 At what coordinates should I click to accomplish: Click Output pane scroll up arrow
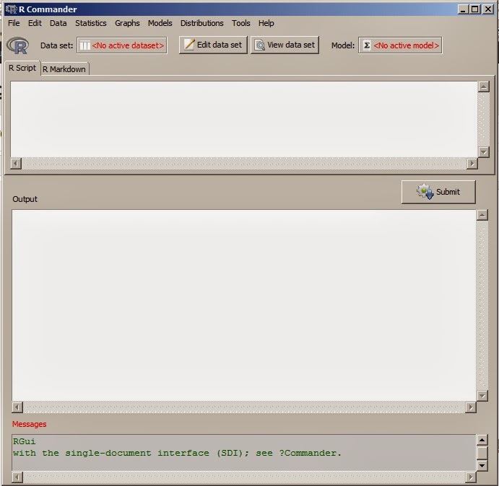(482, 215)
